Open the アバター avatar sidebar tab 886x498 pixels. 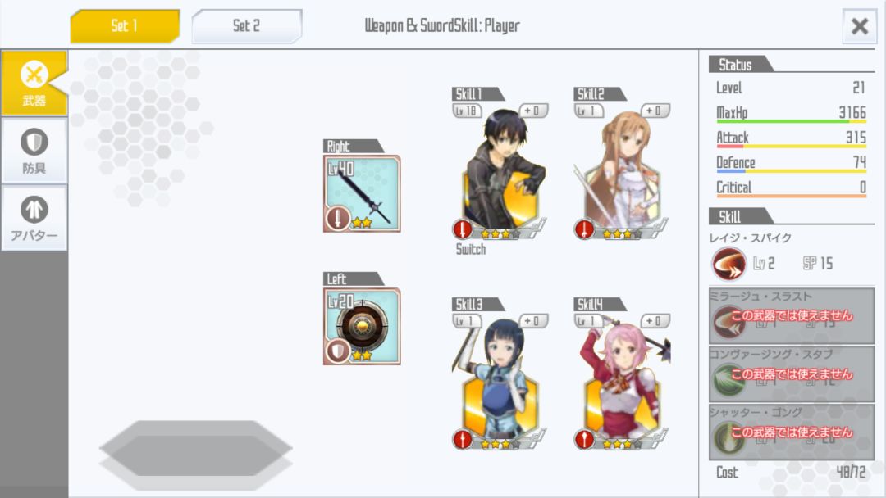tap(34, 218)
